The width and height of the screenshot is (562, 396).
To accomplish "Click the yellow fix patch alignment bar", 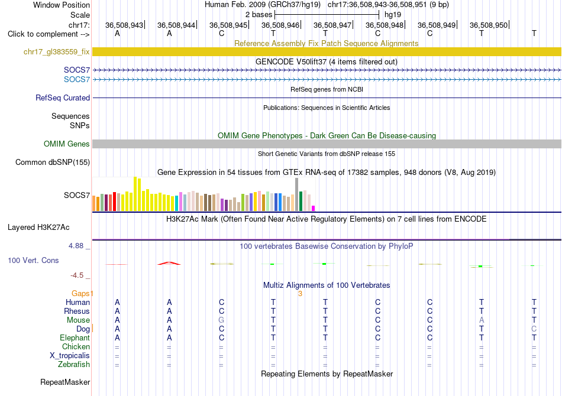I will tap(327, 51).
